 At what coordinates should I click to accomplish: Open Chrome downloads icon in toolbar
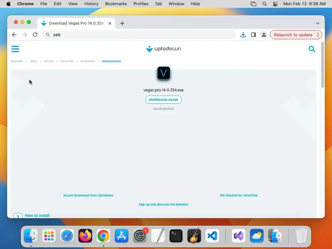click(x=243, y=35)
